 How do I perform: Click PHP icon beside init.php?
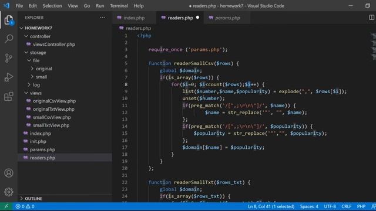(x=26, y=141)
